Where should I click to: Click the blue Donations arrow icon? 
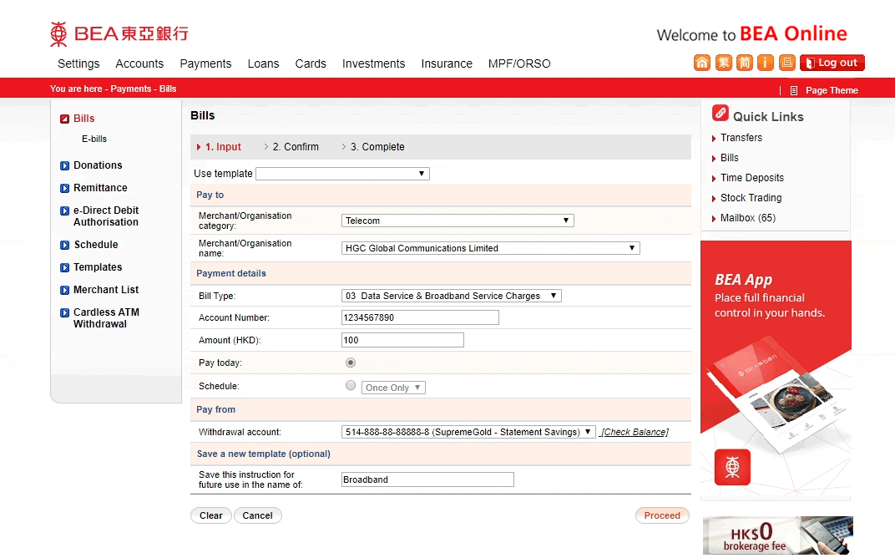64,165
